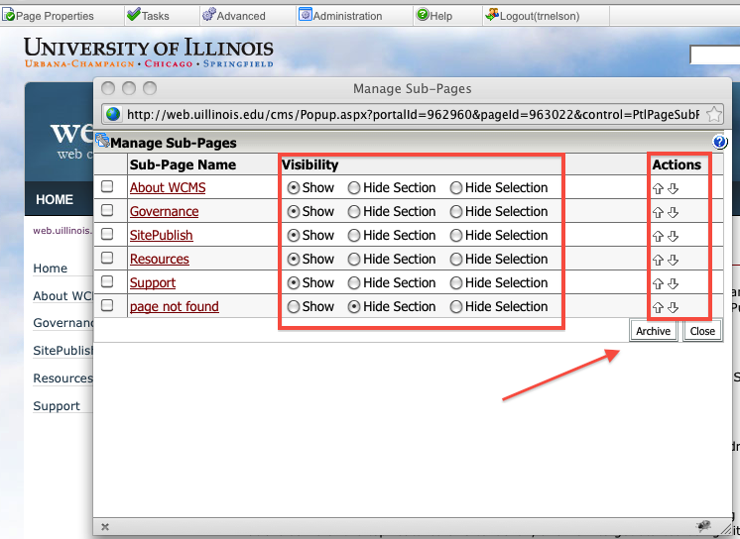
Task: Click the bug icon in popup status bar
Action: point(703,525)
